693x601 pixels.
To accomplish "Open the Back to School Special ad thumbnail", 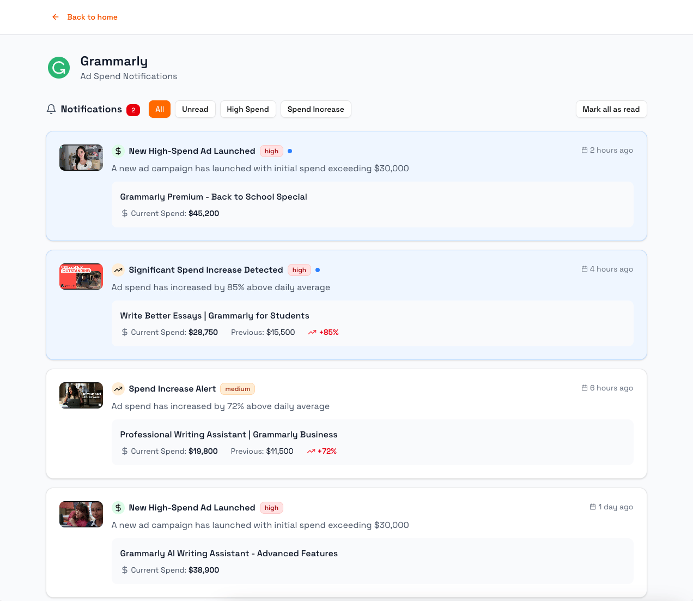I will click(81, 158).
